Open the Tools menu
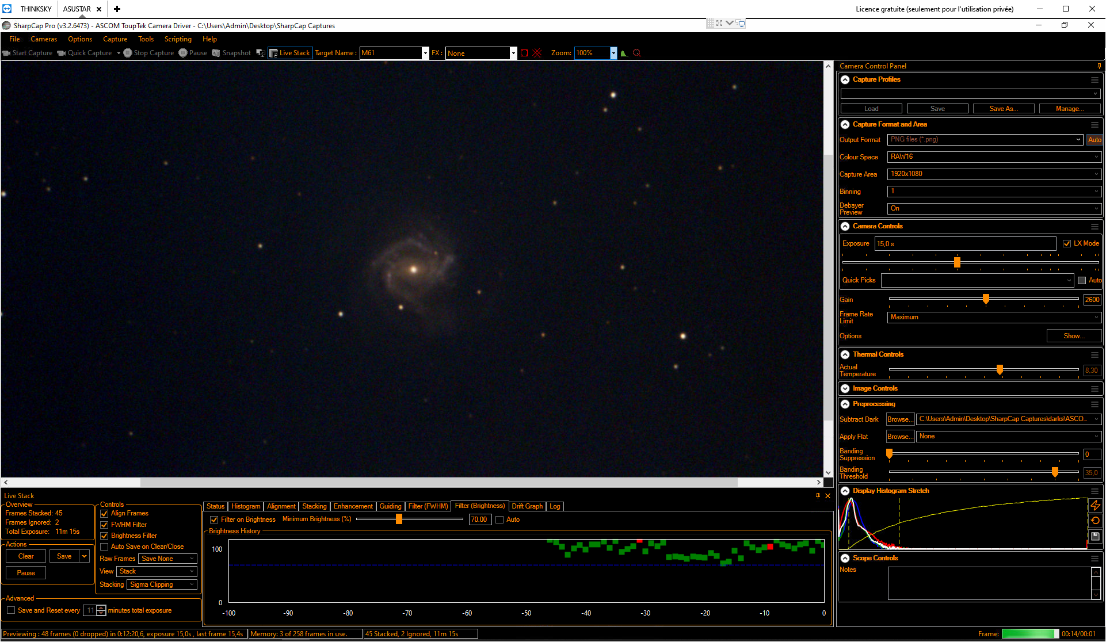 146,39
